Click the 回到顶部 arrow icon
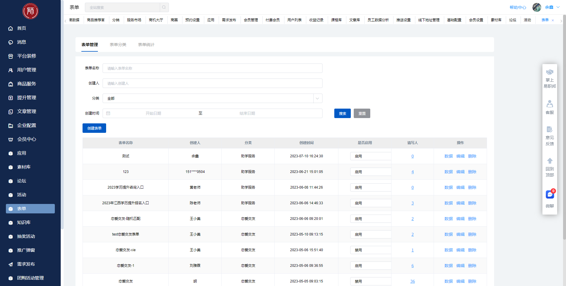 550,161
